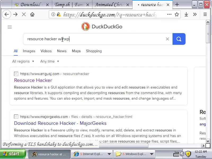Open the browser hamburger menu

[205, 14]
